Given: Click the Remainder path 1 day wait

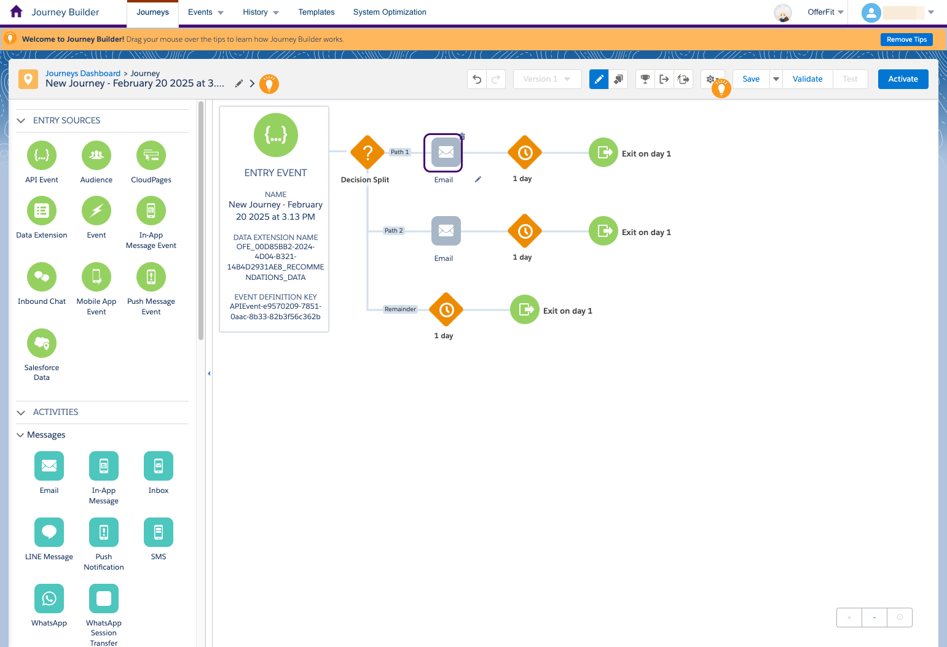Looking at the screenshot, I should (446, 310).
